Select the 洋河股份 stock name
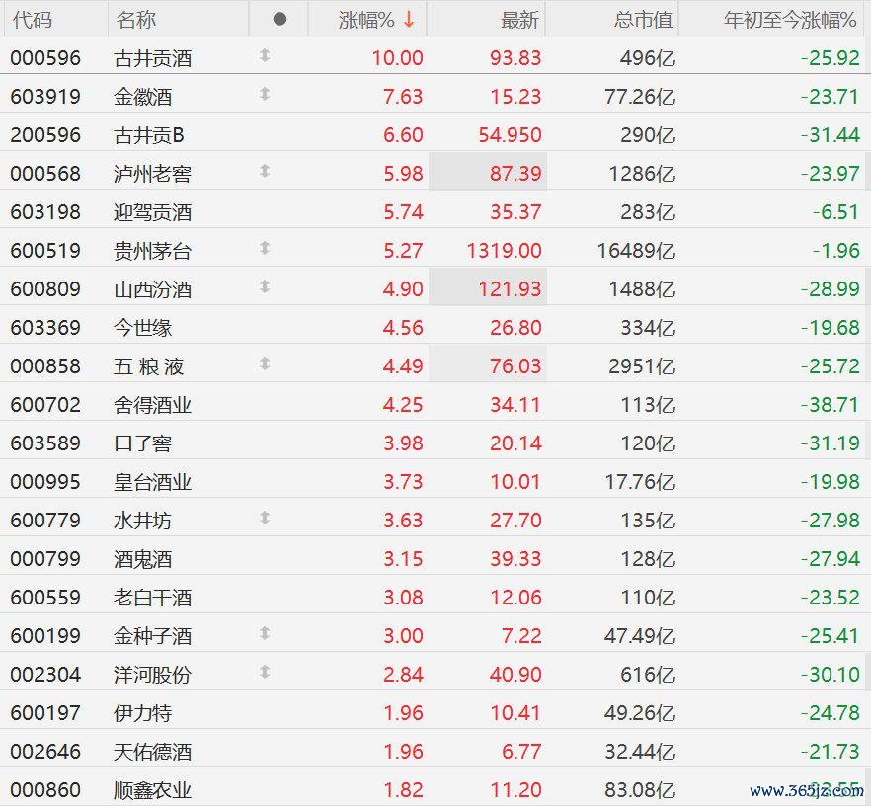The height and width of the screenshot is (806, 871). coord(153,675)
